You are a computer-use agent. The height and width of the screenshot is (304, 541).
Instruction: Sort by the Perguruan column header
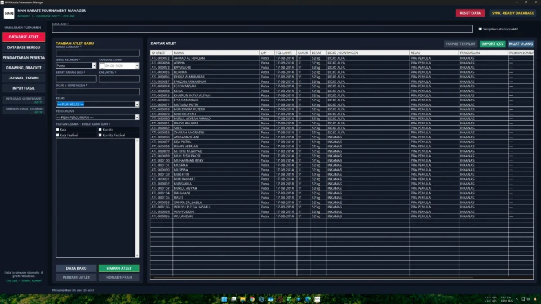click(484, 53)
